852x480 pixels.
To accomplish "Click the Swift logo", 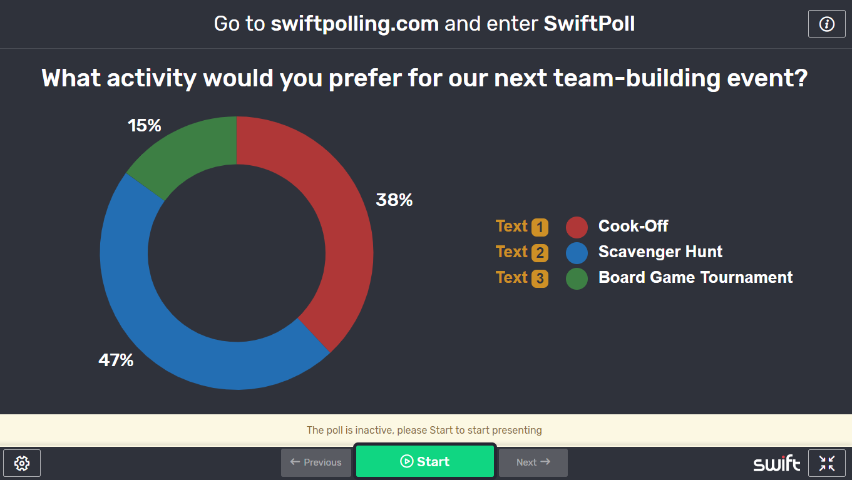I will click(x=776, y=464).
